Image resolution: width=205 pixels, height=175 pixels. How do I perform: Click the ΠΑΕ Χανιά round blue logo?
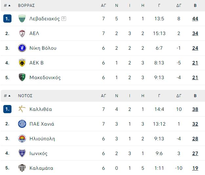[22, 124]
